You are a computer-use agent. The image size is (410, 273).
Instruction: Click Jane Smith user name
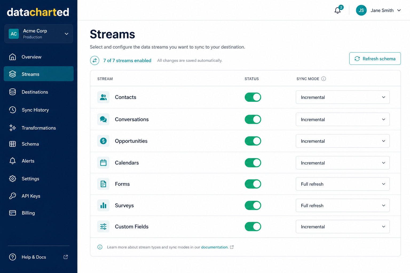[x=382, y=10]
